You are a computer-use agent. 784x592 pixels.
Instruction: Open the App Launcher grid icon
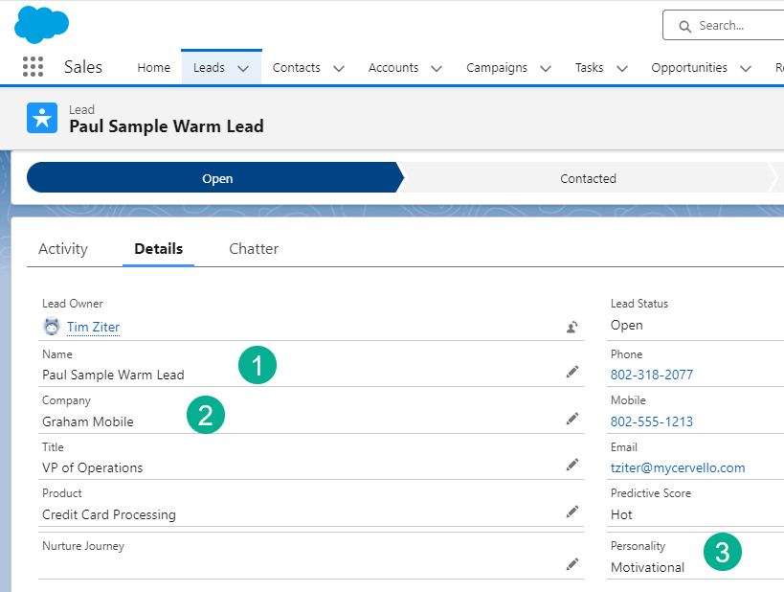(x=33, y=67)
